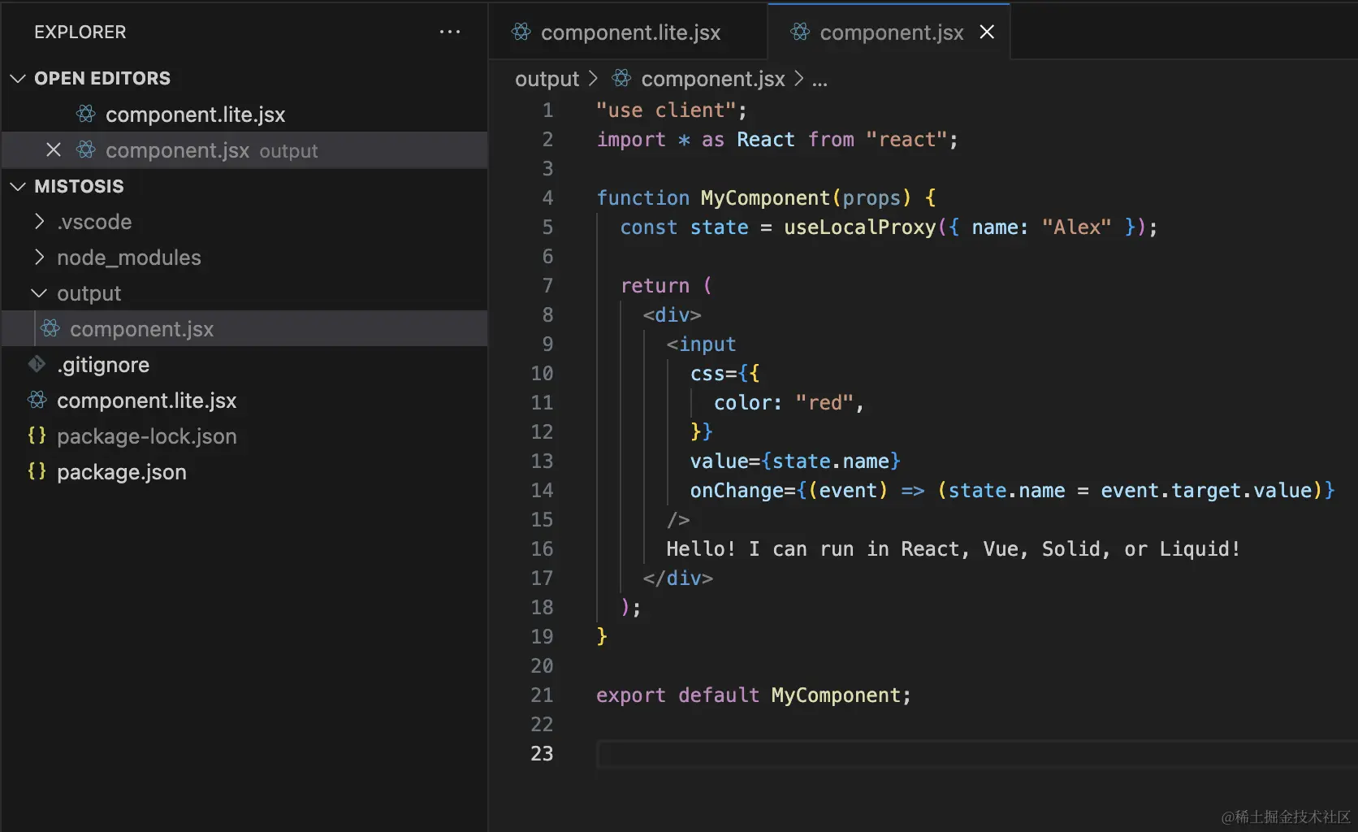This screenshot has width=1358, height=832.
Task: Open Explorer more actions ellipsis menu
Action: click(450, 32)
